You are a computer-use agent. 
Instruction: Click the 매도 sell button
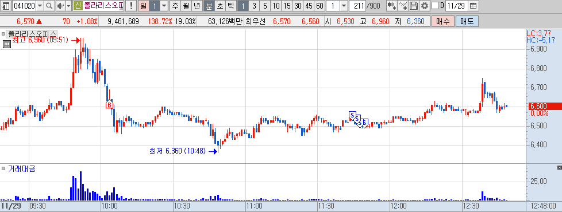pyautogui.click(x=467, y=21)
